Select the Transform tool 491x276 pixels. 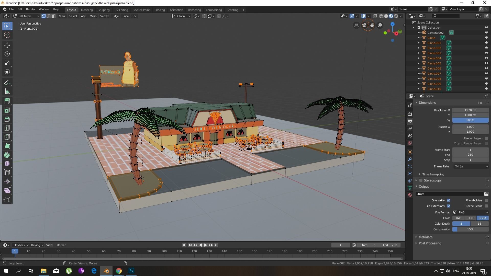tap(7, 72)
